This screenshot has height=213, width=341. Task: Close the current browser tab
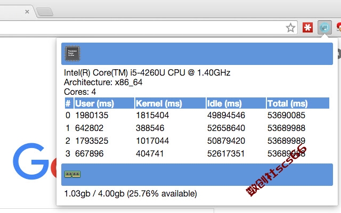point(27,12)
